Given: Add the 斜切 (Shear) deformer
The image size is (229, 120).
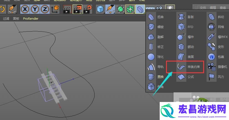Looking at the screenshot, I should coord(216,17).
